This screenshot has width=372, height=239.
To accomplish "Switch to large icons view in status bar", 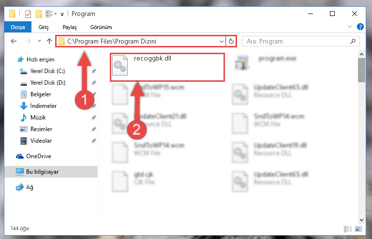I will 358,229.
